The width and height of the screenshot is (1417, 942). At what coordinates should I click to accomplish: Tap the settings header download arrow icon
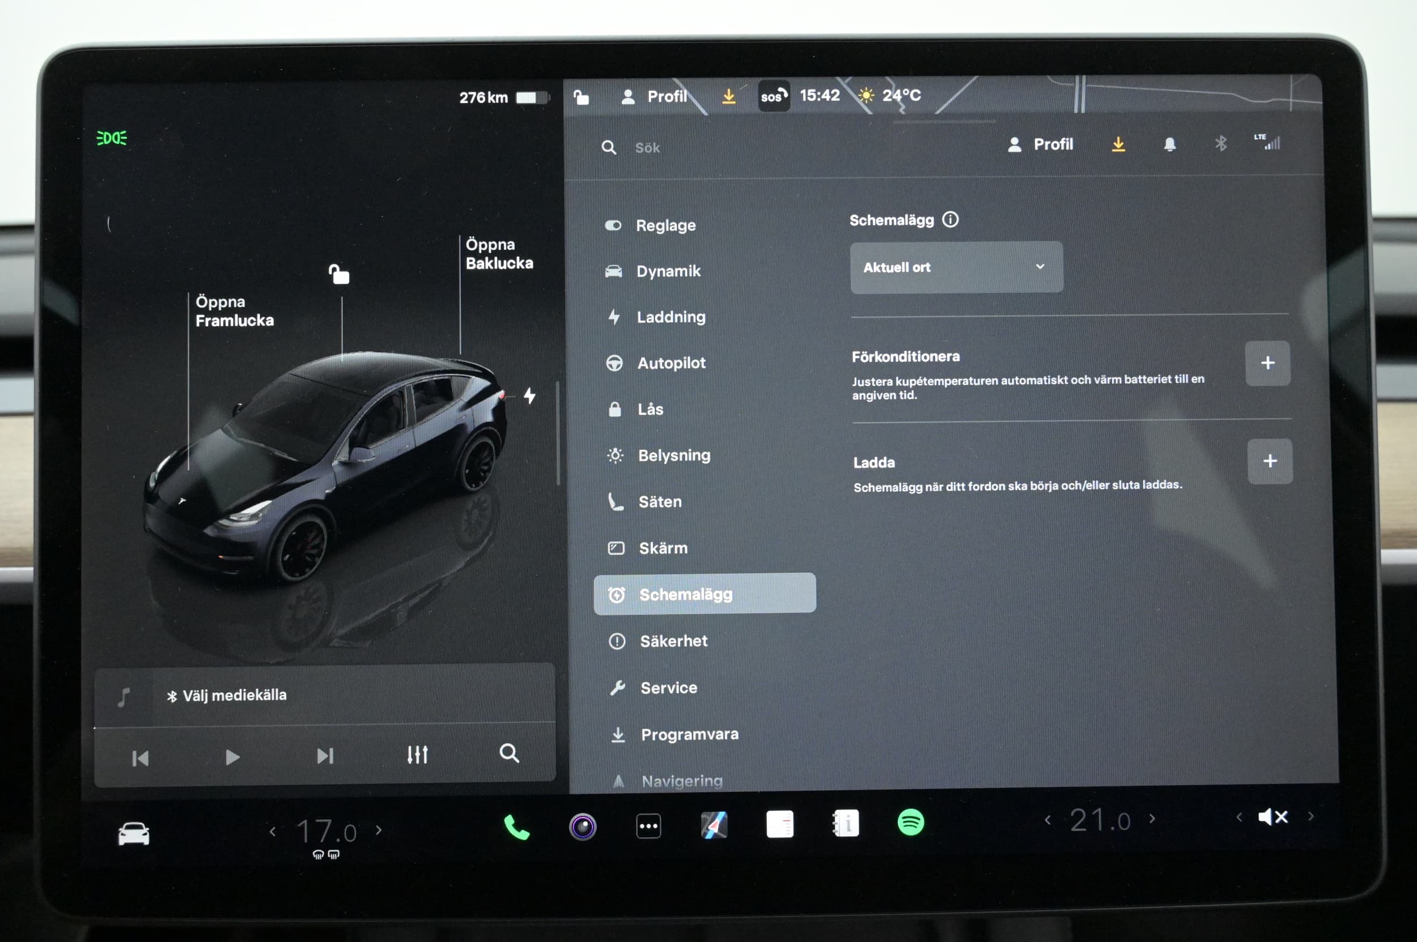[x=1118, y=144]
